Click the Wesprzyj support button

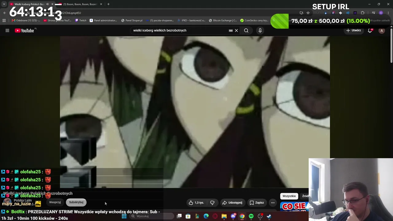55,202
